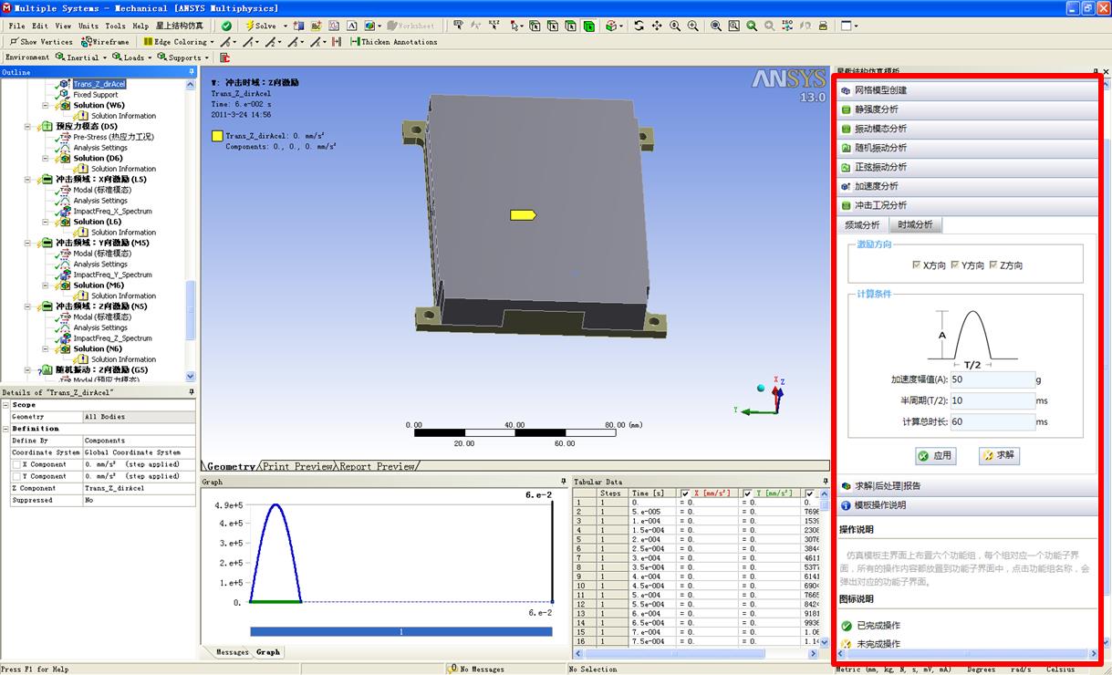Image resolution: width=1112 pixels, height=675 pixels.
Task: Toggle the X方向 excitation checkbox
Action: (x=917, y=265)
